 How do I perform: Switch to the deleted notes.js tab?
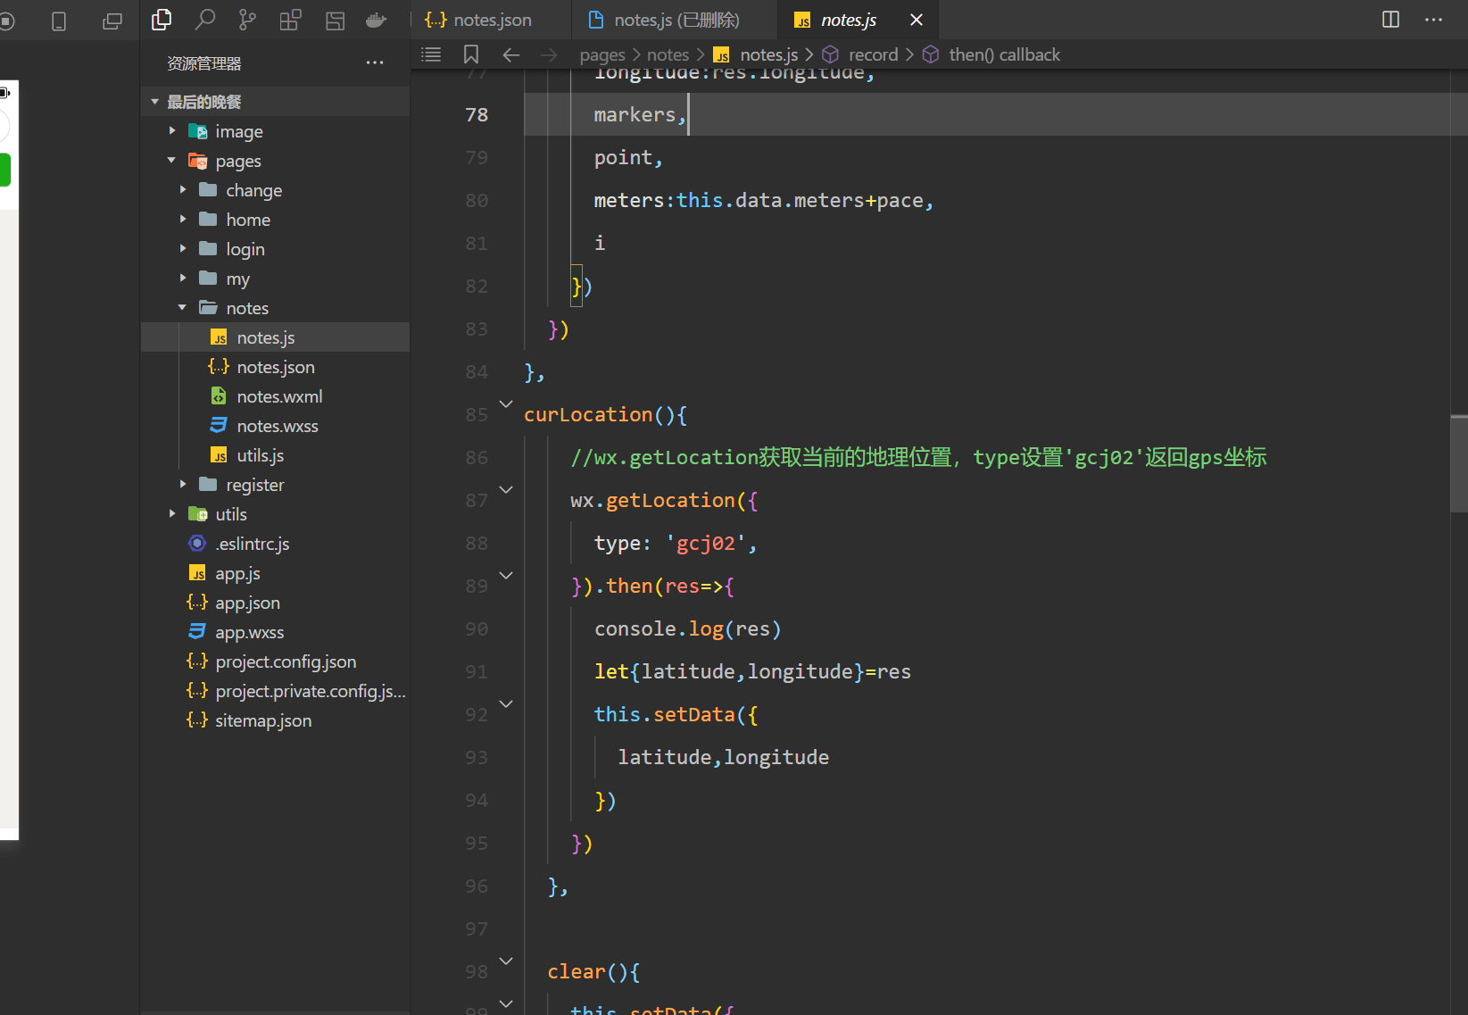click(x=676, y=20)
